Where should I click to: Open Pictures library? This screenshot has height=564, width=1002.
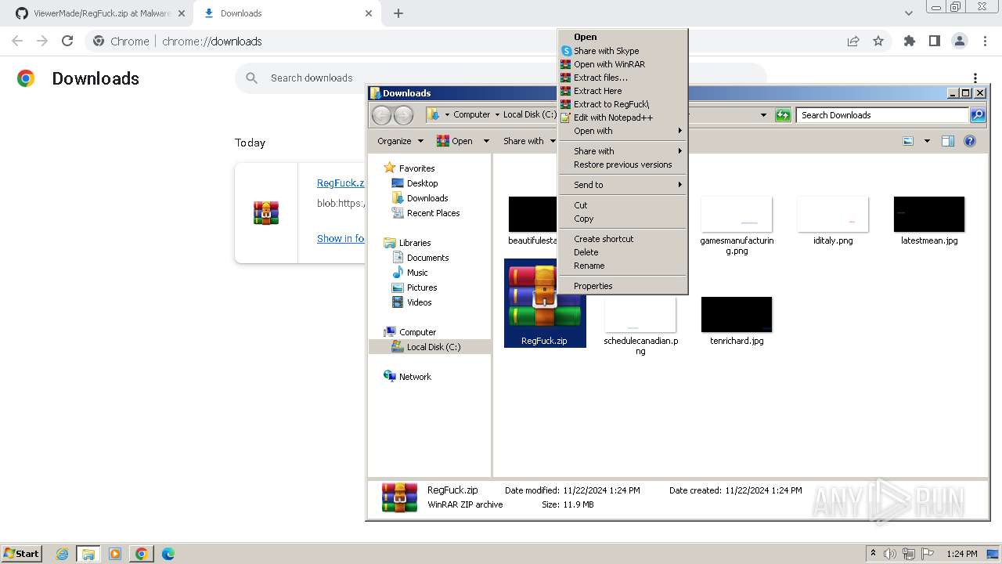tap(421, 287)
